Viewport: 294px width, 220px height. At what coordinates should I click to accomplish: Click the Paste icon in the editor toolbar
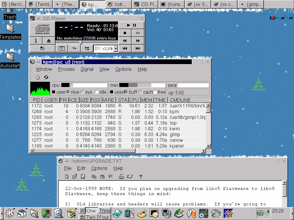tap(102, 176)
